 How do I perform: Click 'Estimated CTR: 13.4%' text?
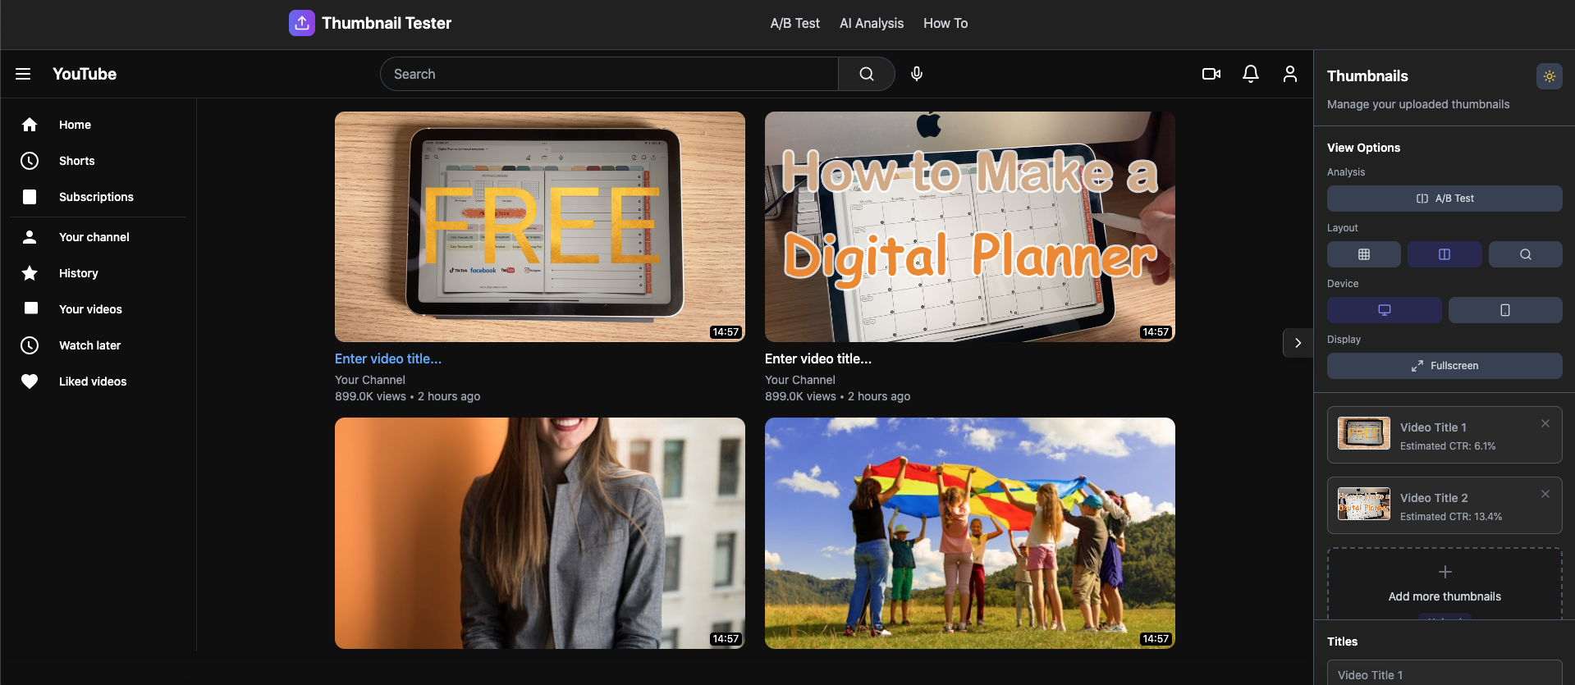coord(1451,517)
